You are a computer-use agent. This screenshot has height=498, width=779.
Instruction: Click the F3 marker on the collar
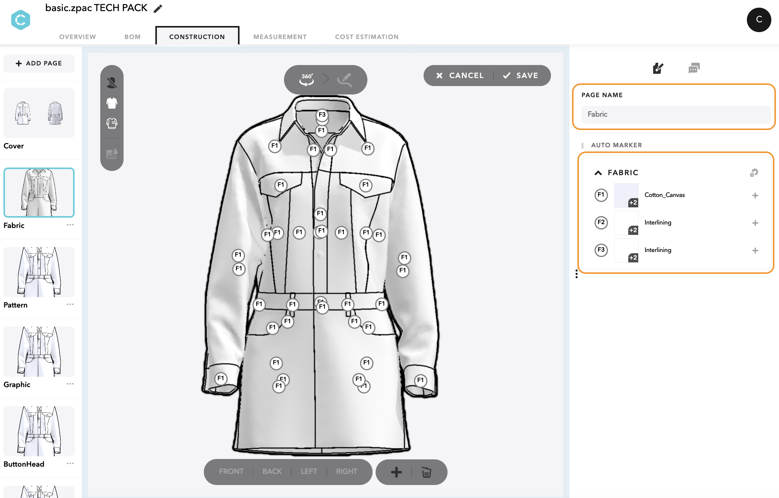[322, 115]
